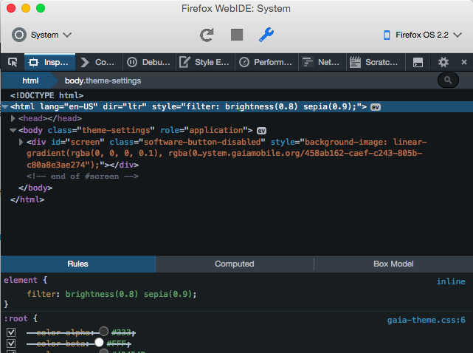
Task: Click the ev badge on the html element
Action: [x=376, y=107]
